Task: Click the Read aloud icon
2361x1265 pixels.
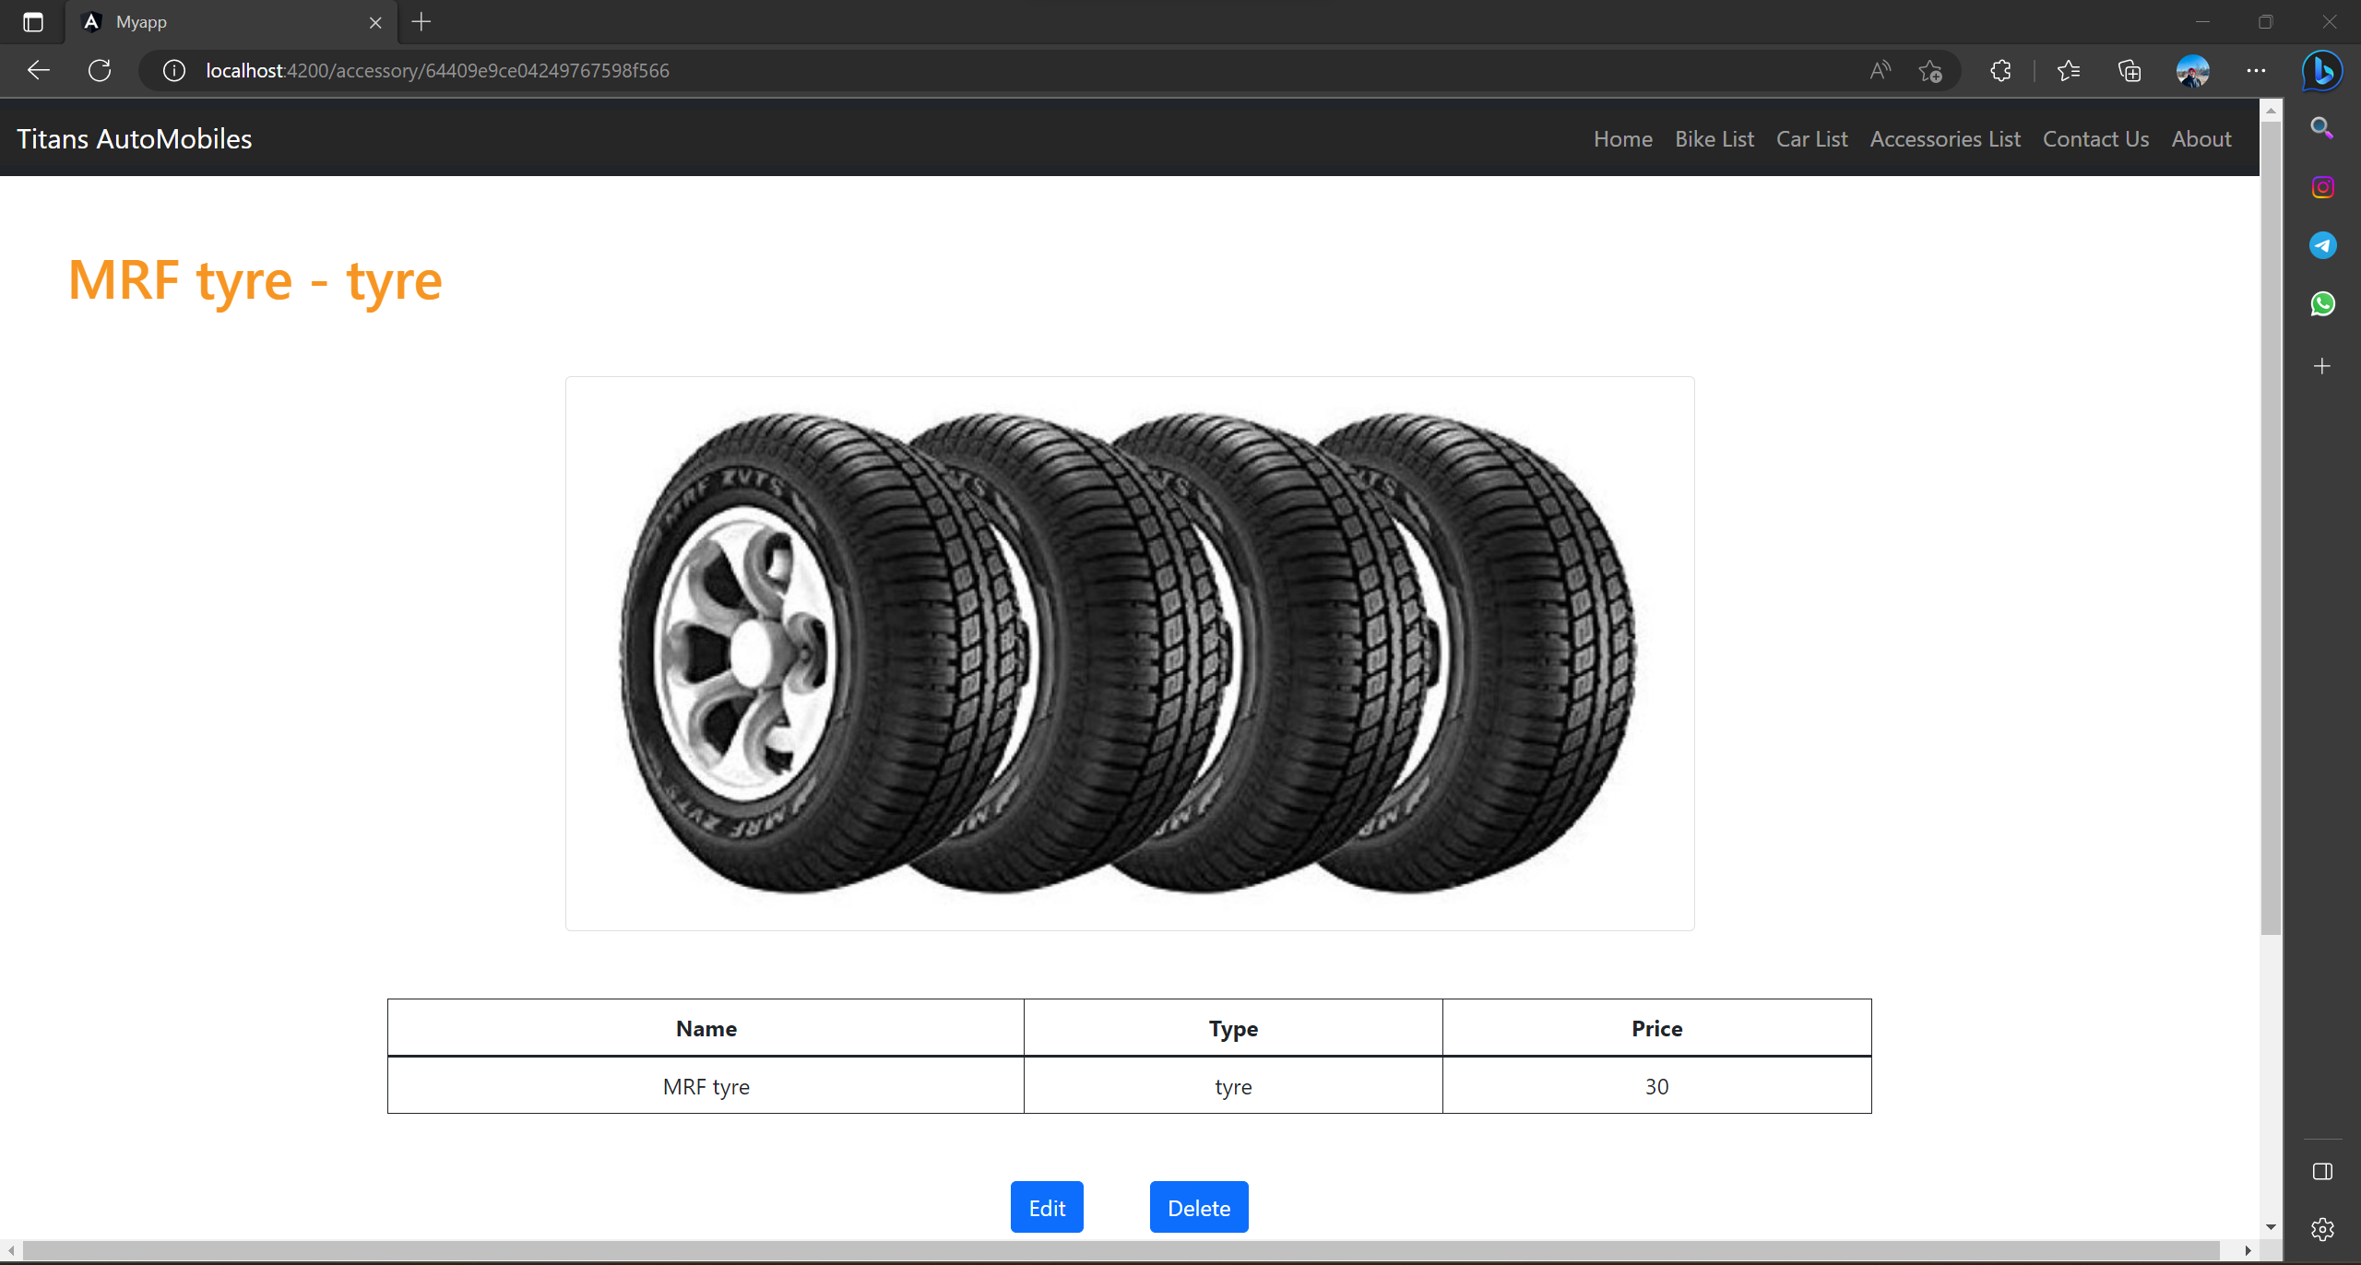Action: coord(1880,71)
